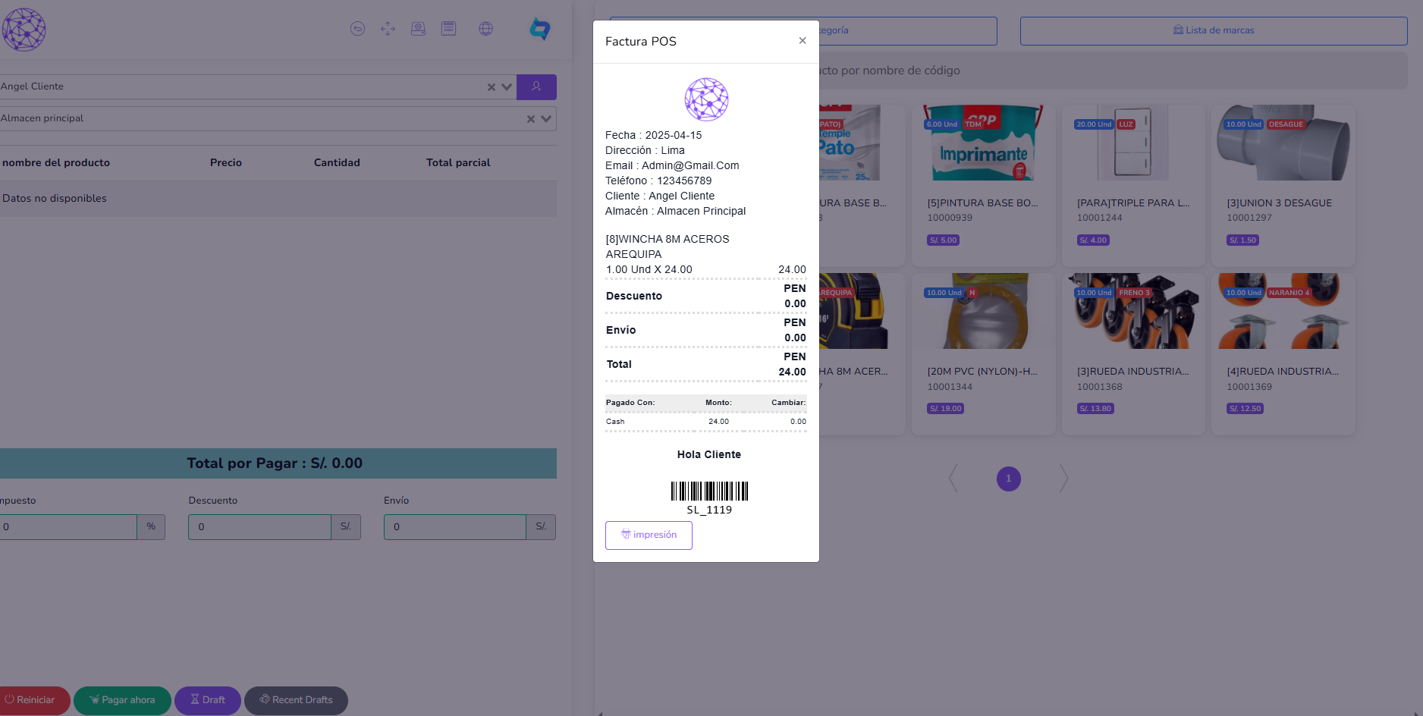Viewport: 1423px width, 716px height.
Task: Click the S/. 12.50 price tag
Action: [1245, 409]
